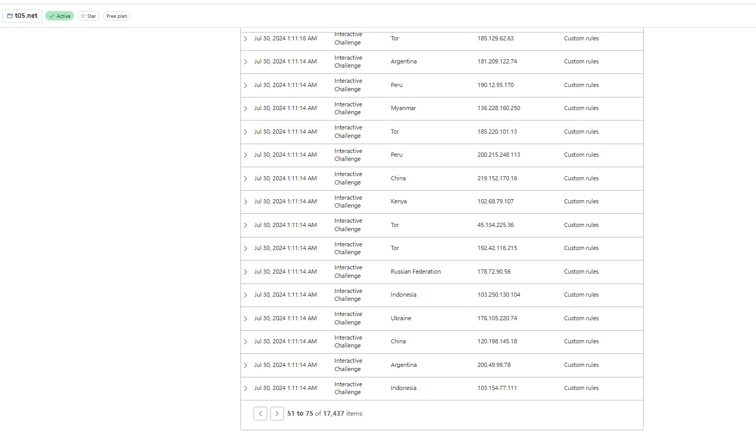Go to the next page of events
The width and height of the screenshot is (756, 434).
point(277,414)
